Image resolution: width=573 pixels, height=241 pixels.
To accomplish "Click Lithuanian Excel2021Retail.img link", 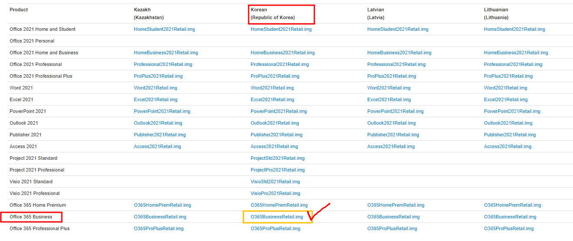I will coord(506,99).
